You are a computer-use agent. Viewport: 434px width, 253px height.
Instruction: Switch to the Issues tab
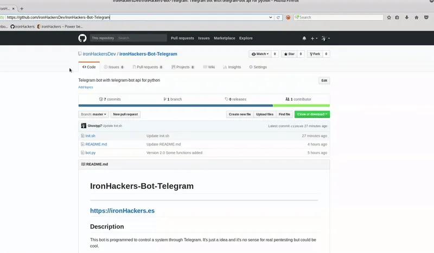[113, 67]
